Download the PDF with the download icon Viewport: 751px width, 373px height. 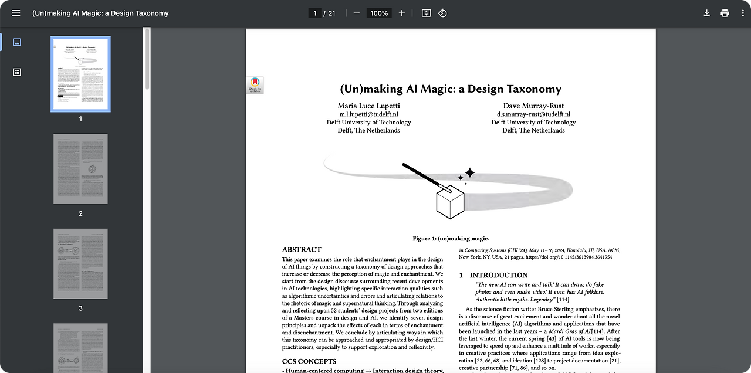(x=707, y=13)
